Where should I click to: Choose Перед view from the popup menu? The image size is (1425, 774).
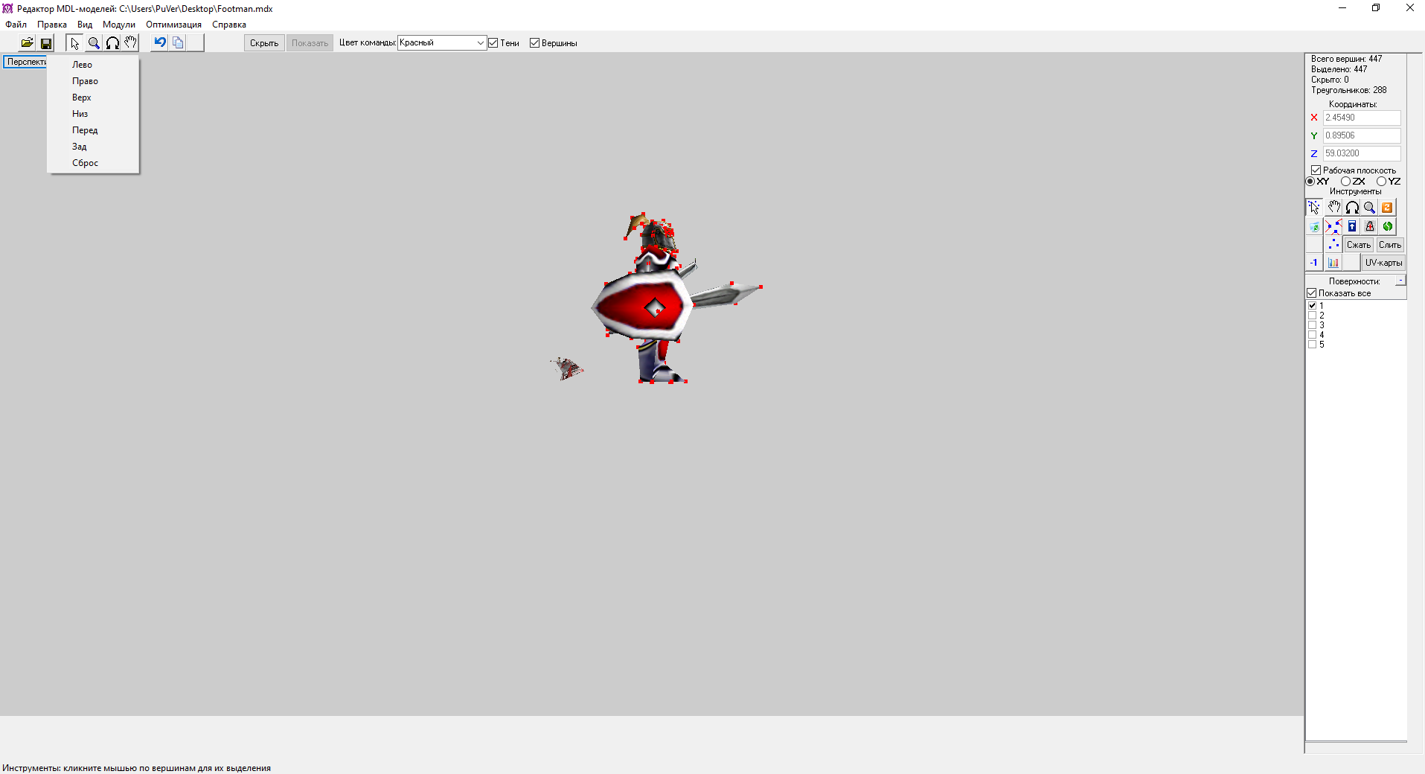pos(93,130)
